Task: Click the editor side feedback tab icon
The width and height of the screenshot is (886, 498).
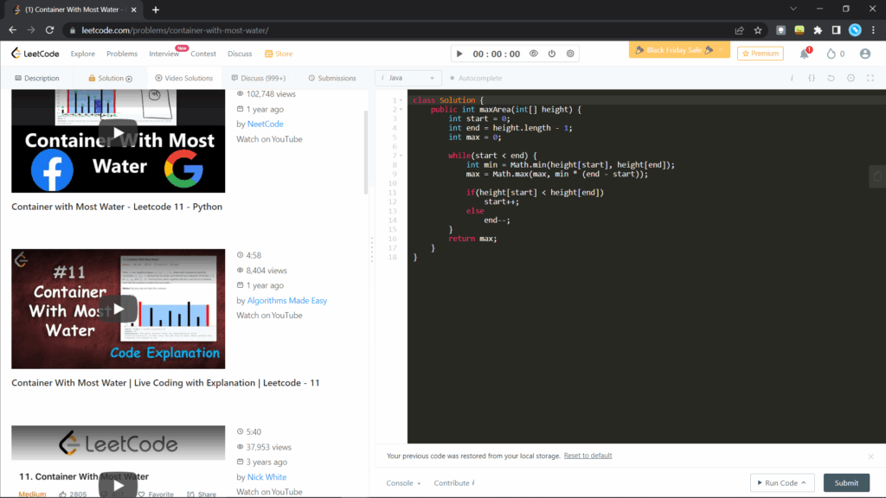Action: tap(877, 176)
